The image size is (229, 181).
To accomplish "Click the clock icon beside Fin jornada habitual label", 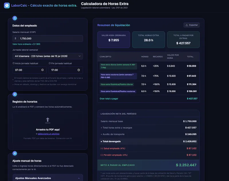I will (x=50, y=63).
